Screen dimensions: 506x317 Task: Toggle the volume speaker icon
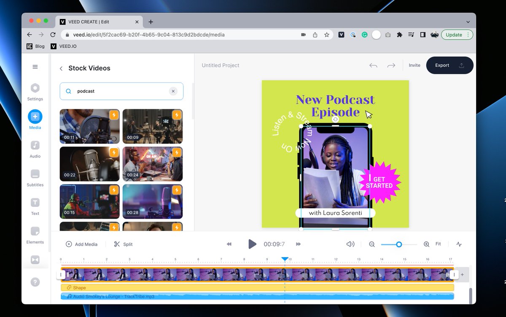[x=350, y=244]
